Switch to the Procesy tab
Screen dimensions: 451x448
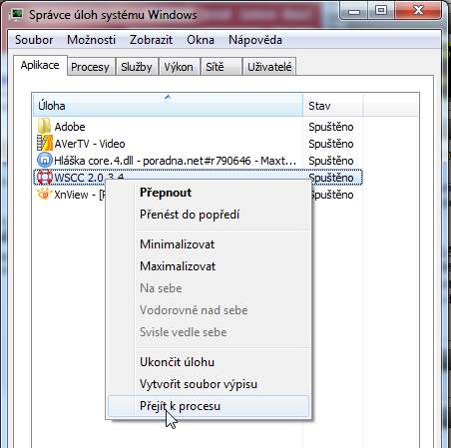point(90,67)
